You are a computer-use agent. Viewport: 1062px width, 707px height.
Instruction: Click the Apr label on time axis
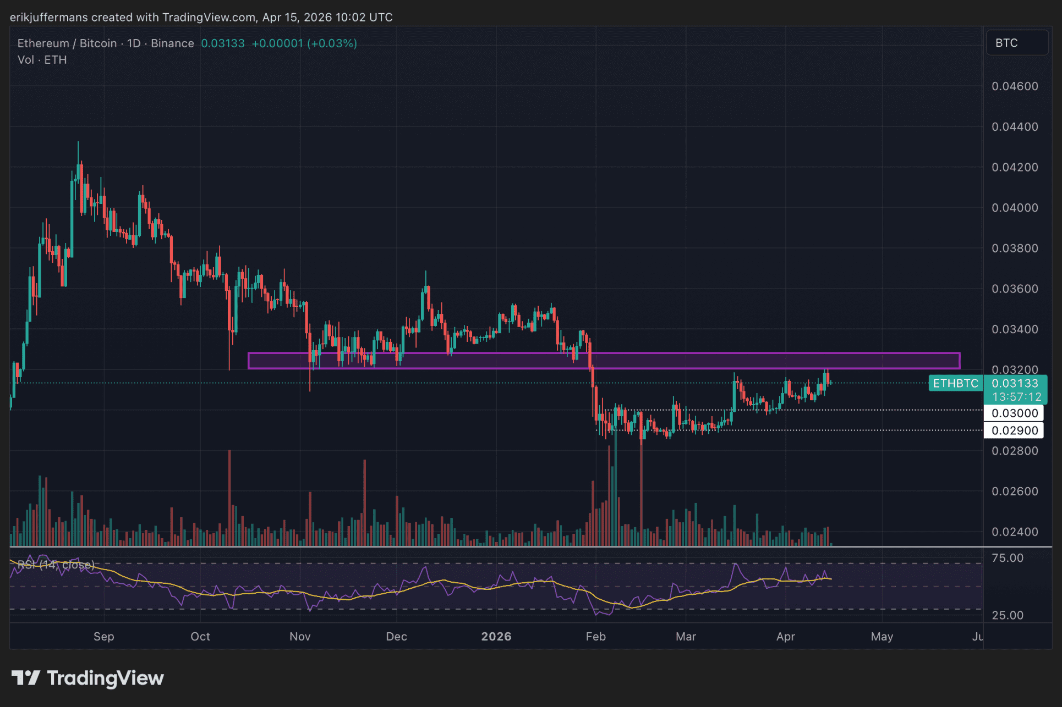tap(785, 636)
